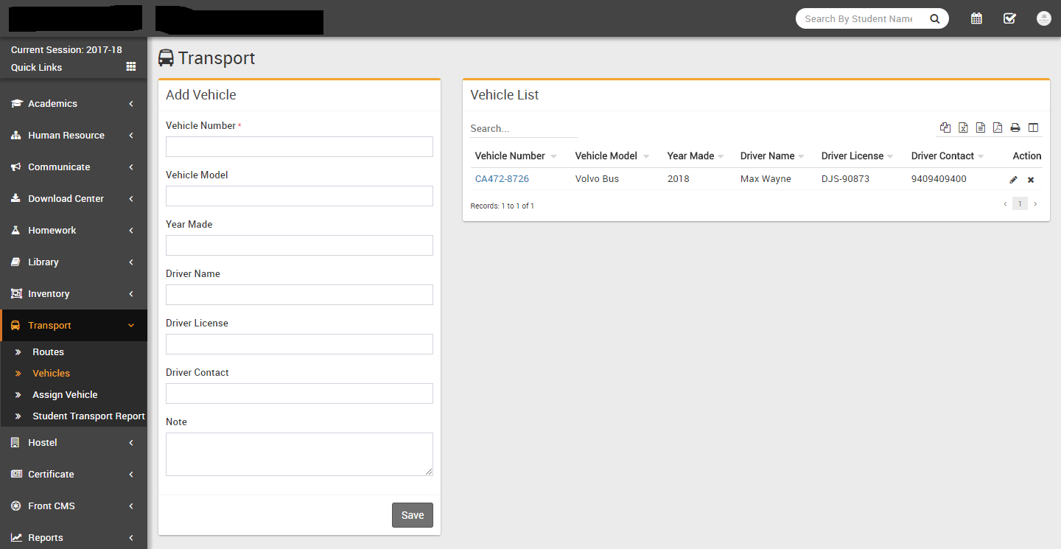Click the Save button
The width and height of the screenshot is (1061, 549).
tap(412, 515)
